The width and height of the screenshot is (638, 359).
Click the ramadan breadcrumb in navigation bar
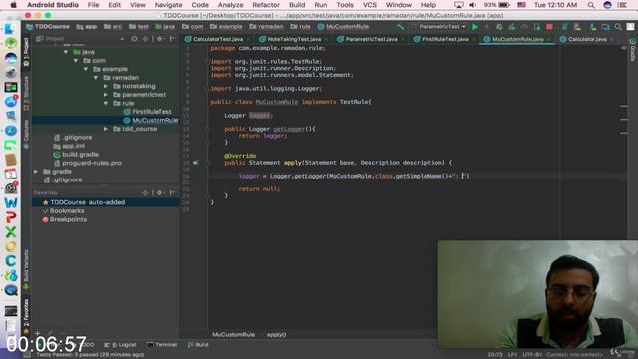[x=267, y=27]
